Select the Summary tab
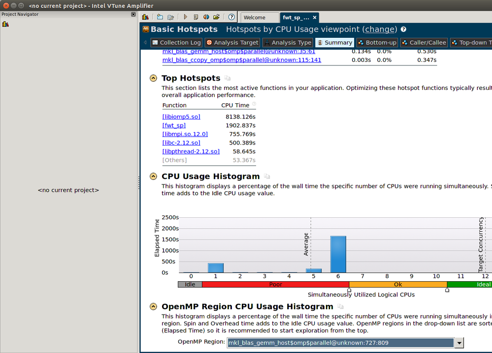This screenshot has width=492, height=353. (334, 42)
